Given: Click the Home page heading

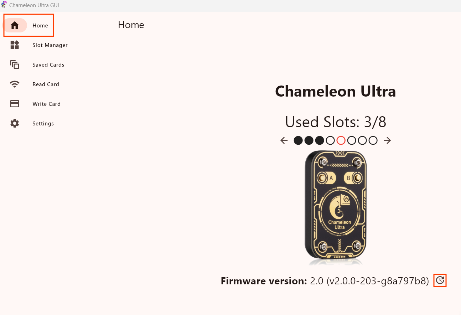Looking at the screenshot, I should (131, 25).
